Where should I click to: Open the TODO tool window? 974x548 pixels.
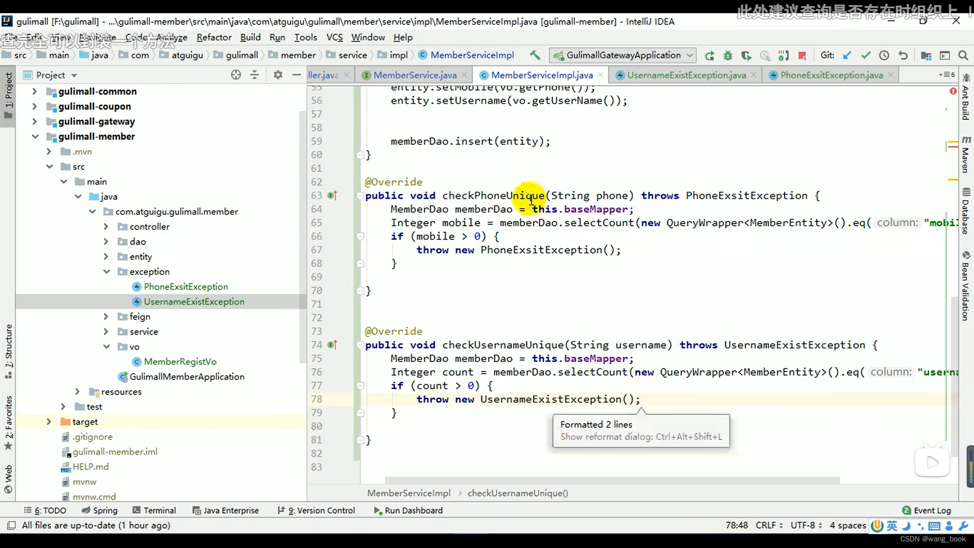point(45,510)
